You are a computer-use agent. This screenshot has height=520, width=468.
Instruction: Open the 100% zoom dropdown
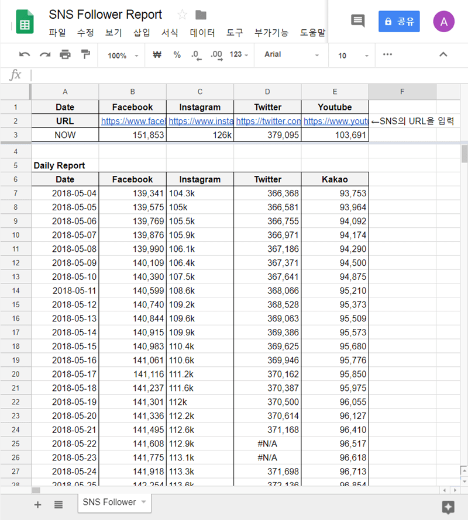[123, 56]
